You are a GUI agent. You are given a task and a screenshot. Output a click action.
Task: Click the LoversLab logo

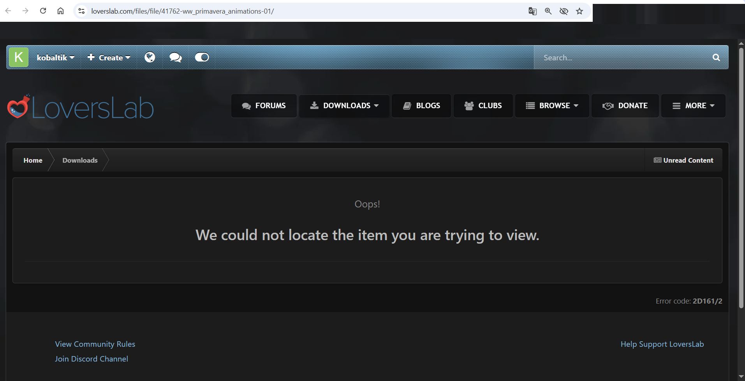click(x=81, y=107)
